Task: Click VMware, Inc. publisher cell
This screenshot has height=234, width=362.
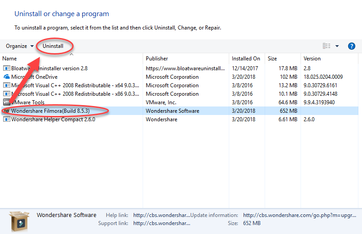Action: point(161,102)
